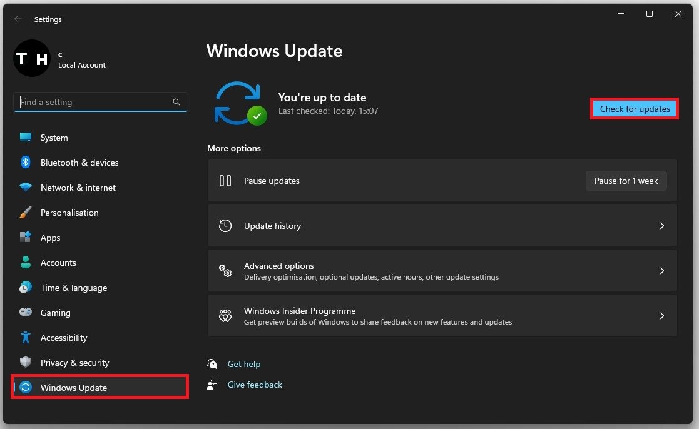The image size is (699, 429).
Task: Click the Personalisation paintbrush icon
Action: point(26,213)
